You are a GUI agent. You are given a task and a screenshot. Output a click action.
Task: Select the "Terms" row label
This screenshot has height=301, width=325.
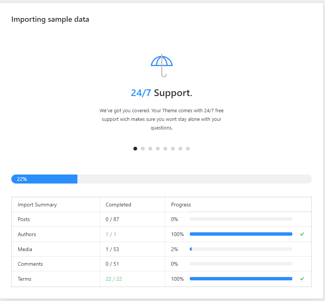pyautogui.click(x=24, y=279)
